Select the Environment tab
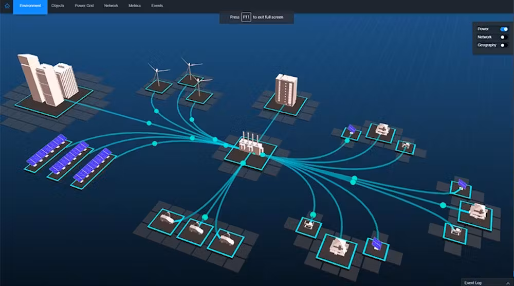This screenshot has height=286, width=514. pyautogui.click(x=30, y=6)
